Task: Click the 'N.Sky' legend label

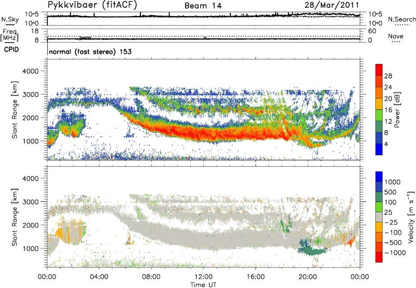Action: (x=10, y=19)
